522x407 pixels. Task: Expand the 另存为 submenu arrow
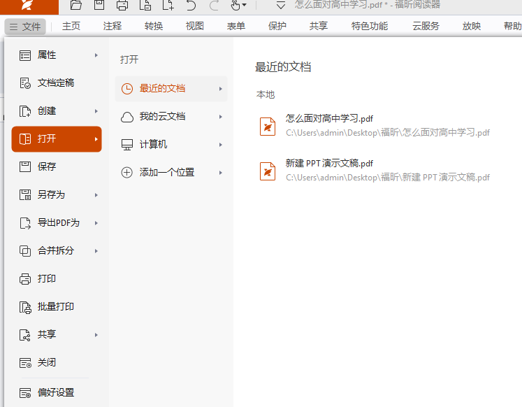pos(96,195)
